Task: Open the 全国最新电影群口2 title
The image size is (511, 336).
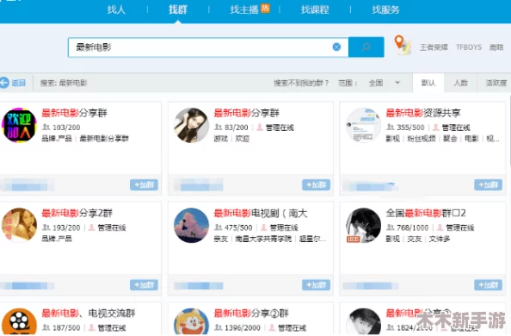Action: point(426,213)
